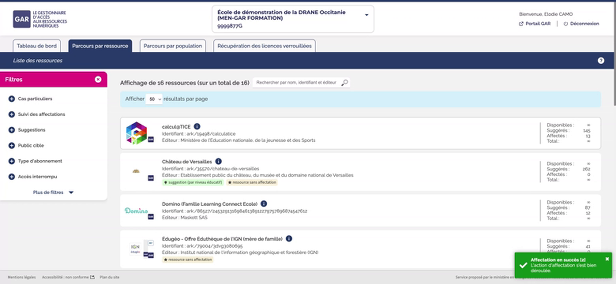Open the info icon beside Domino
The height and width of the screenshot is (284, 616).
[264, 204]
